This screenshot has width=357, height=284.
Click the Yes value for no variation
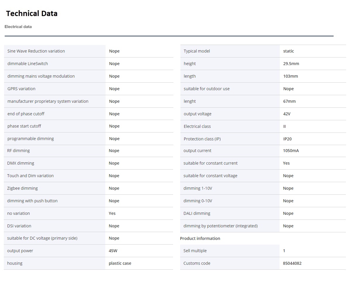112,213
